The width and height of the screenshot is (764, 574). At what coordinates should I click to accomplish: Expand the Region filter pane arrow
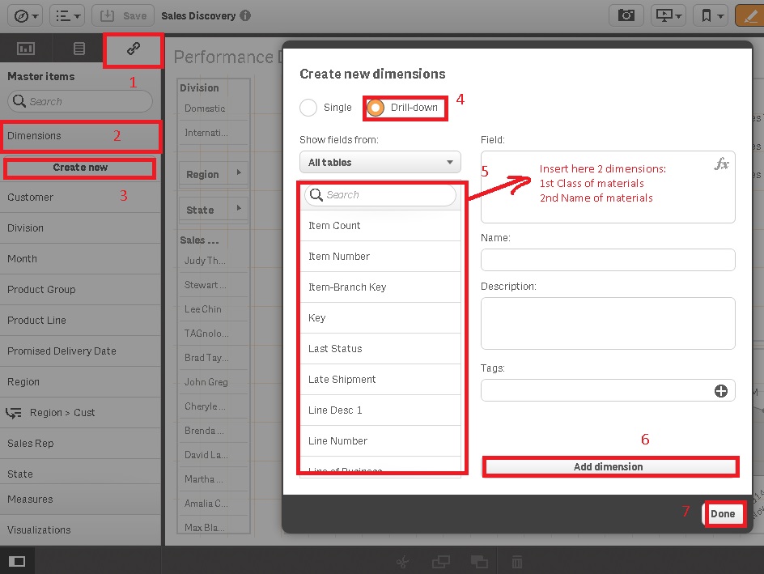pyautogui.click(x=239, y=172)
